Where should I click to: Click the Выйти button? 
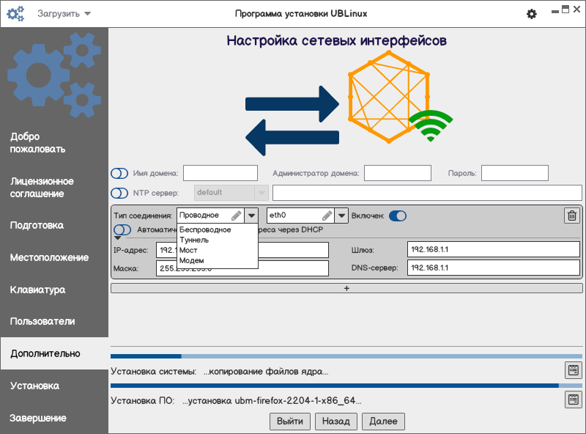[x=290, y=422]
